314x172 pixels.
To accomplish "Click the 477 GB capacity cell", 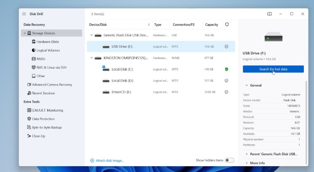I will click(208, 58).
